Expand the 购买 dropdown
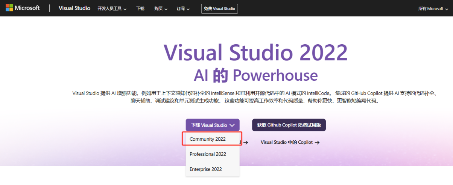 pyautogui.click(x=161, y=9)
